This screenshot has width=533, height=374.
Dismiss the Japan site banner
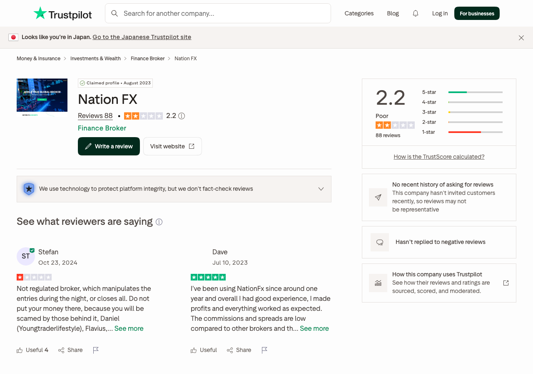(x=521, y=38)
